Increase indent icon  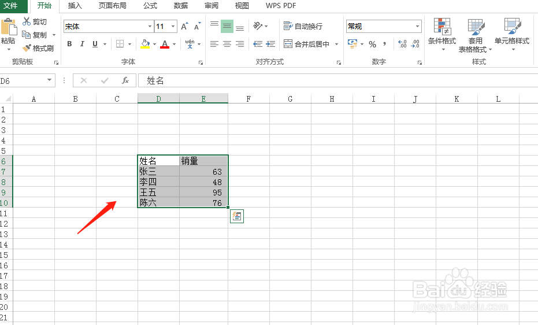coord(270,44)
